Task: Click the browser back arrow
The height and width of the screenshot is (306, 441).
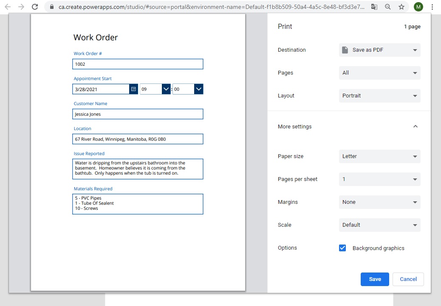Action: click(x=8, y=7)
